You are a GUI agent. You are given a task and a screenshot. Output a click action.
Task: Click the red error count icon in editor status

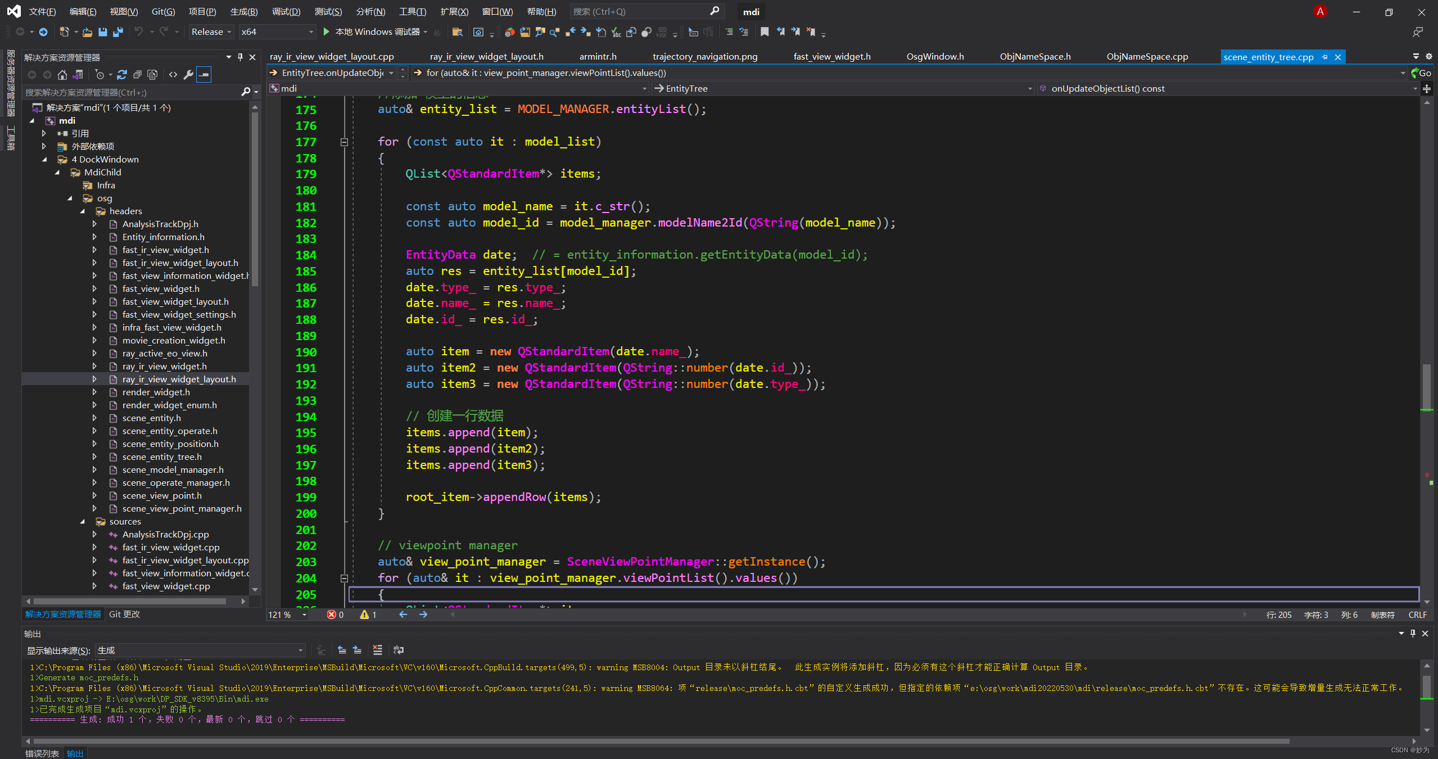coord(331,615)
